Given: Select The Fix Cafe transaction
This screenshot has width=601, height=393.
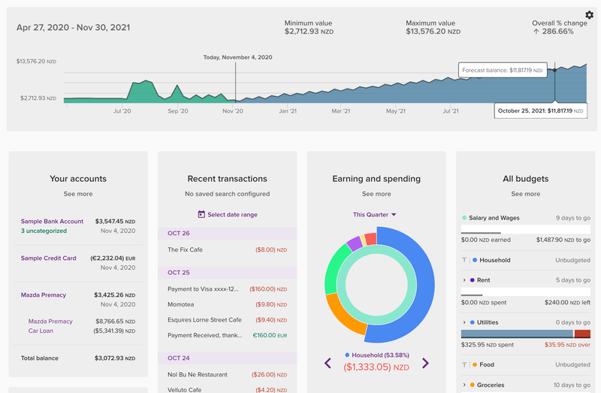Looking at the screenshot, I should (x=185, y=249).
